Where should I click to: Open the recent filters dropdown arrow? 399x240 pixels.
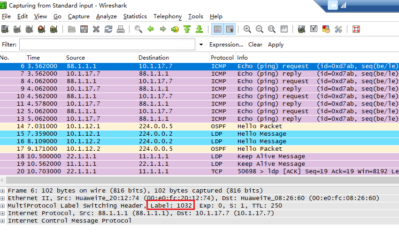click(201, 45)
